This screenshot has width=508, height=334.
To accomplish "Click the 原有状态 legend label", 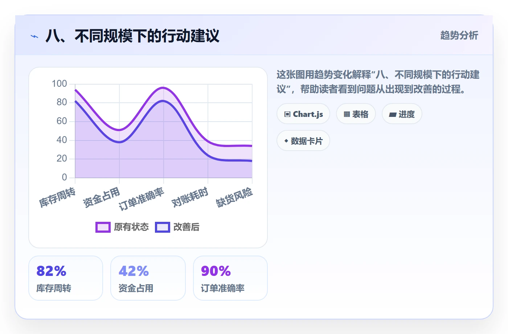I will coord(131,227).
